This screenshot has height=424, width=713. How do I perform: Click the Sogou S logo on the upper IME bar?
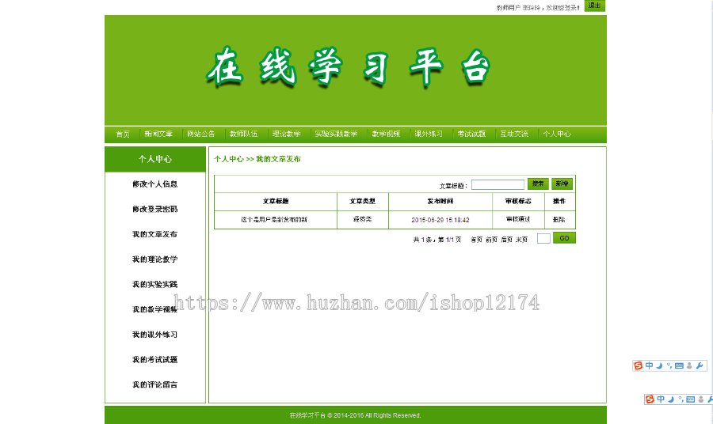pos(639,366)
